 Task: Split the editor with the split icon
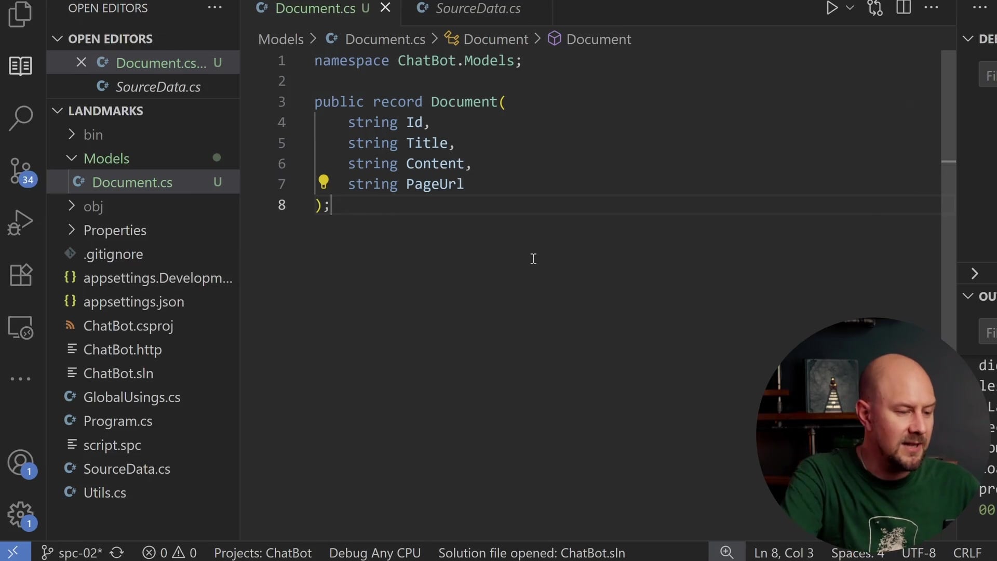[904, 8]
